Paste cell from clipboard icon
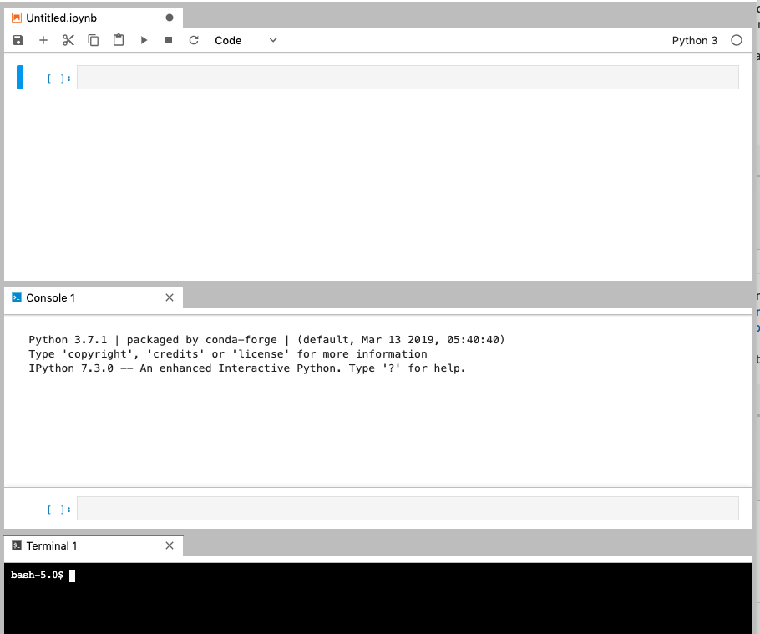This screenshot has height=634, width=760. [119, 40]
